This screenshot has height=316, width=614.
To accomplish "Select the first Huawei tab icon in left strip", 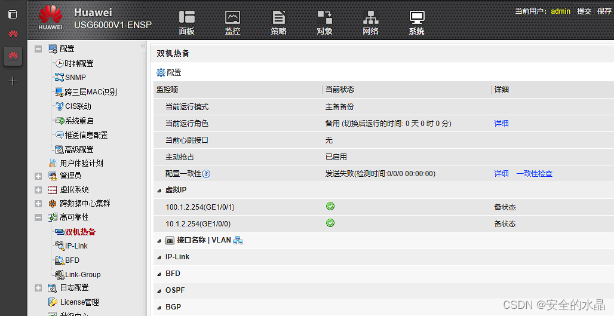I will tap(13, 34).
